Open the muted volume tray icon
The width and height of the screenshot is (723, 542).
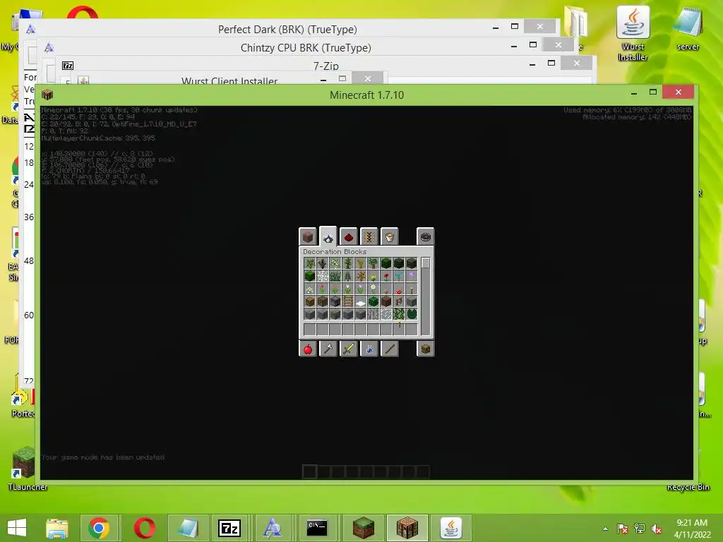(x=657, y=529)
